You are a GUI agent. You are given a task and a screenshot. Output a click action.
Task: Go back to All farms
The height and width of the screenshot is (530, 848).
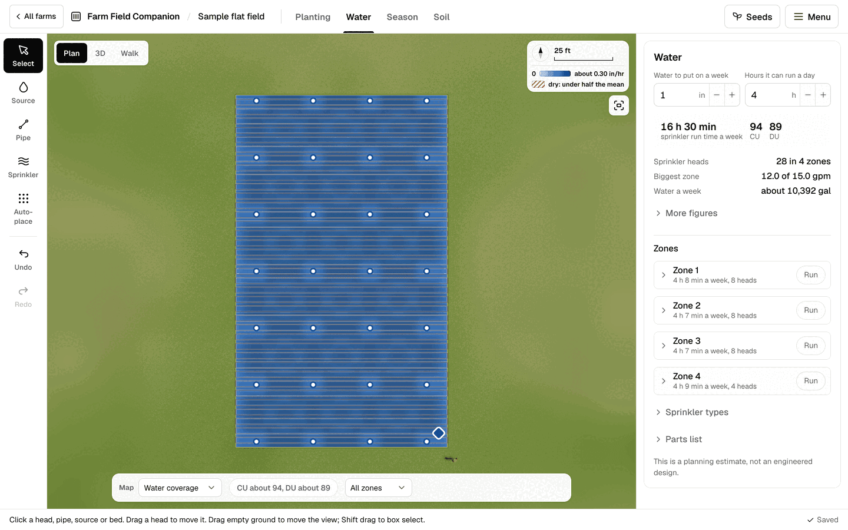click(37, 16)
